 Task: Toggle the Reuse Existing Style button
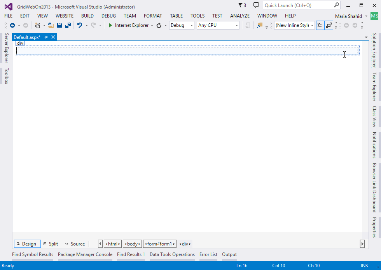[x=329, y=25]
